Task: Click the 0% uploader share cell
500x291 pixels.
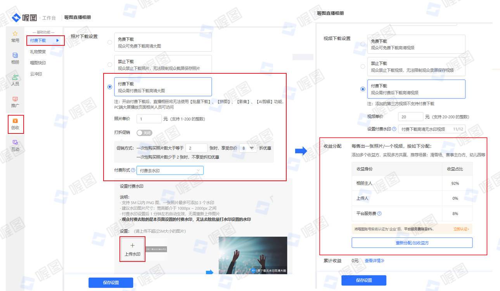Action: pos(455,198)
